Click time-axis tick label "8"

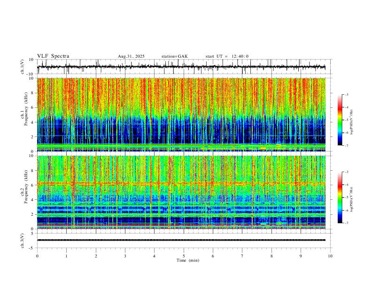tap(271, 256)
